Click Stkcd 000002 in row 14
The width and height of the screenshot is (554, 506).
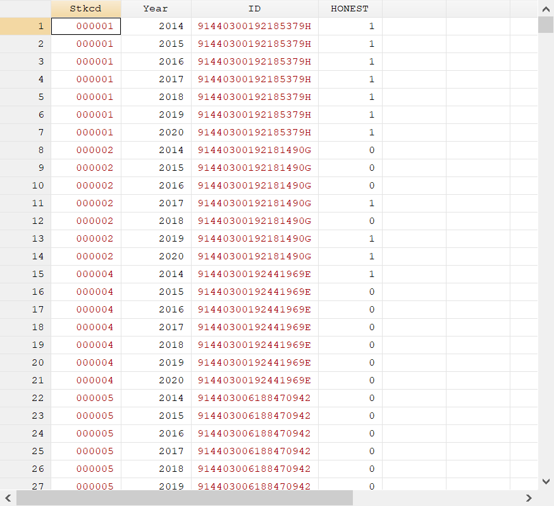[86, 257]
